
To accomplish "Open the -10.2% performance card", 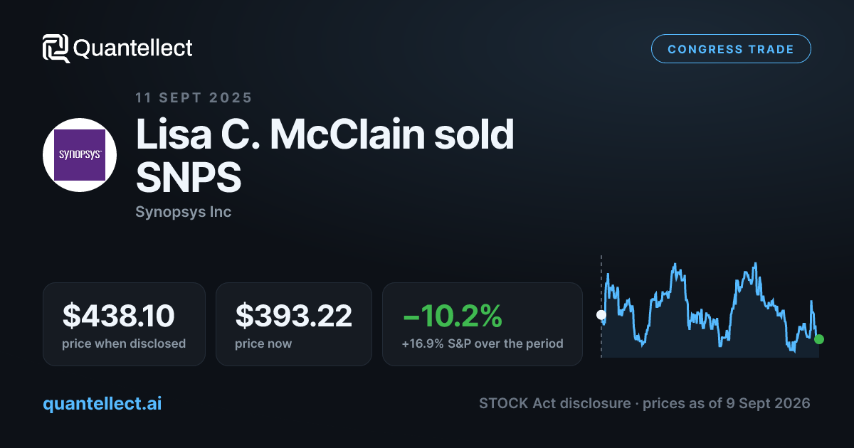I will coord(483,324).
